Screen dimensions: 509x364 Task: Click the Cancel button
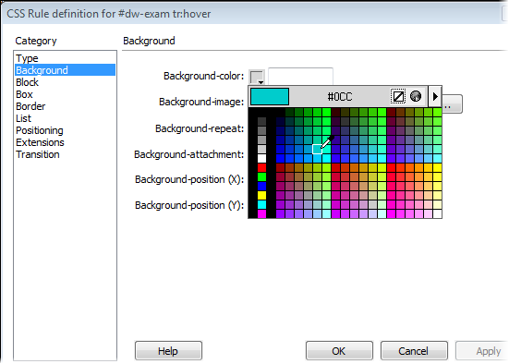pos(414,351)
